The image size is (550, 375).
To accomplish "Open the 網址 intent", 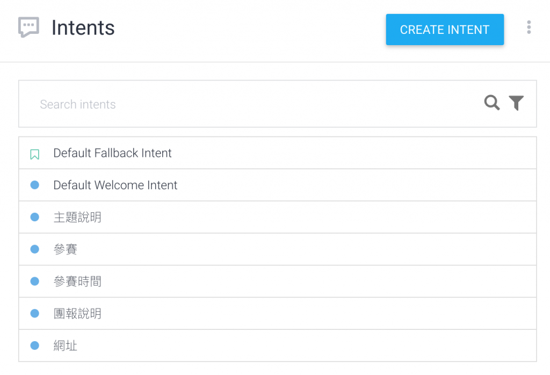I will tap(66, 346).
